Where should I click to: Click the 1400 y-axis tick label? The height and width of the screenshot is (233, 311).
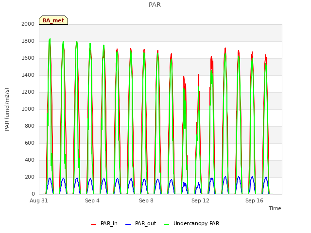(28, 75)
